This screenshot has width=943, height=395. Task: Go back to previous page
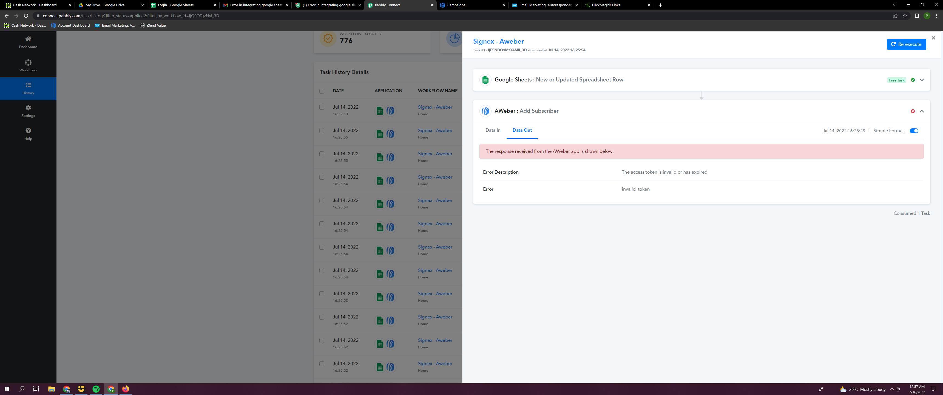(7, 16)
